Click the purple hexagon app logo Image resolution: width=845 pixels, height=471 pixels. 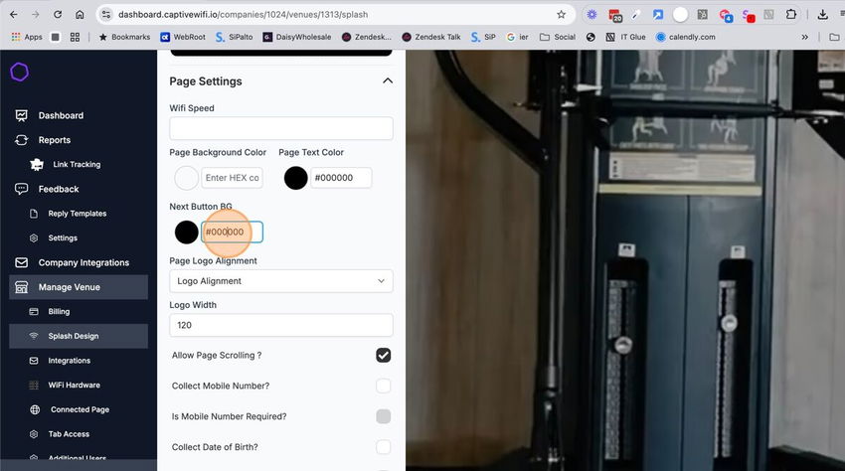[20, 72]
